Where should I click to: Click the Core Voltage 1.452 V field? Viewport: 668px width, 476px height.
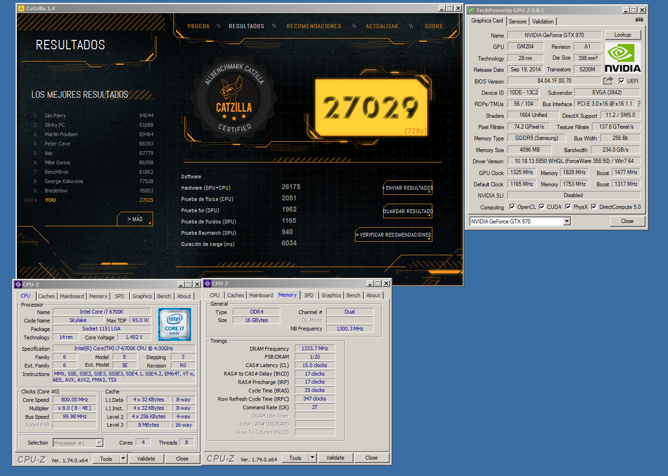(x=134, y=337)
